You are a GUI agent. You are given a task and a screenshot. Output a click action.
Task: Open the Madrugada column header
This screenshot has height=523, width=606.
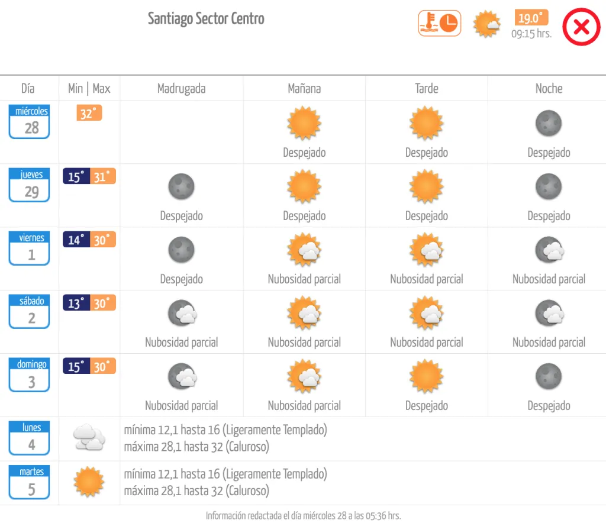click(181, 88)
